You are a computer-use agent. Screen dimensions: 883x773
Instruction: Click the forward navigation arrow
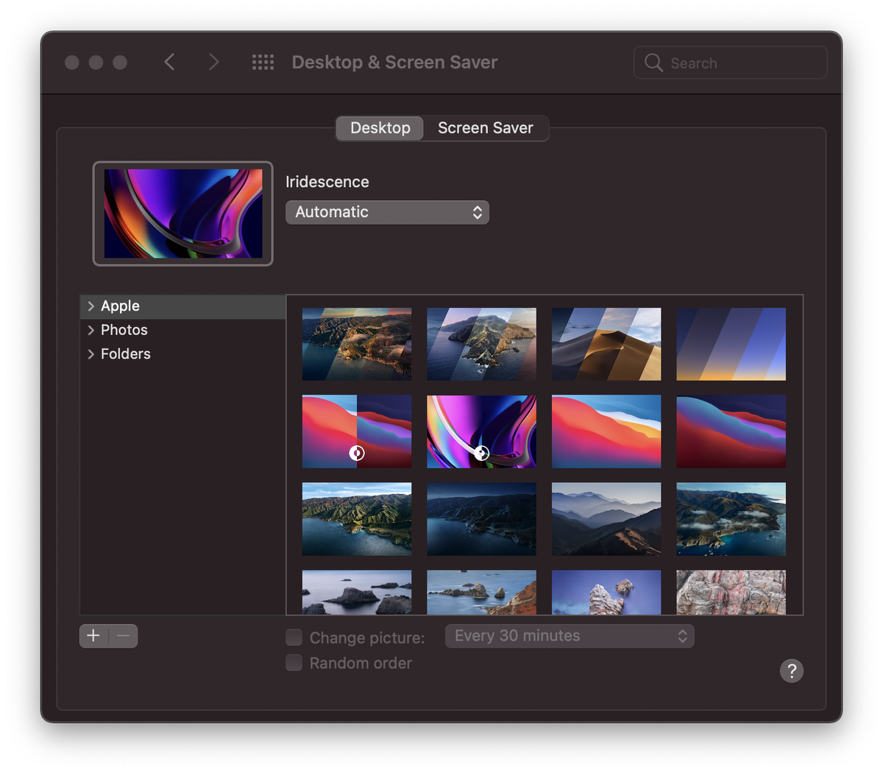213,62
